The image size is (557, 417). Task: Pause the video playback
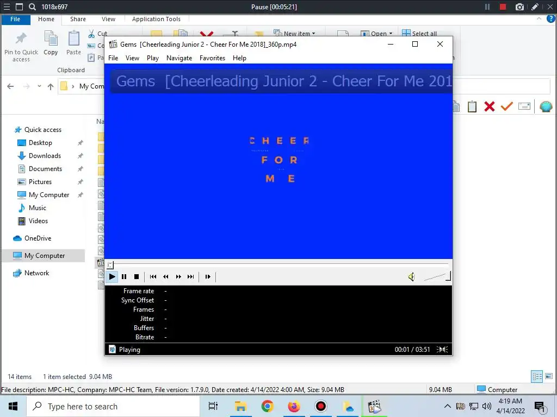click(x=124, y=276)
